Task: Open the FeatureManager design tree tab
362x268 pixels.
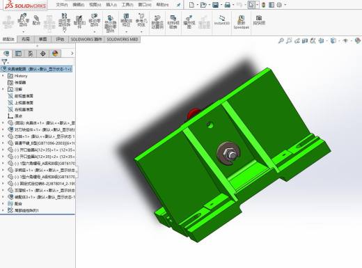Action: 6,54
